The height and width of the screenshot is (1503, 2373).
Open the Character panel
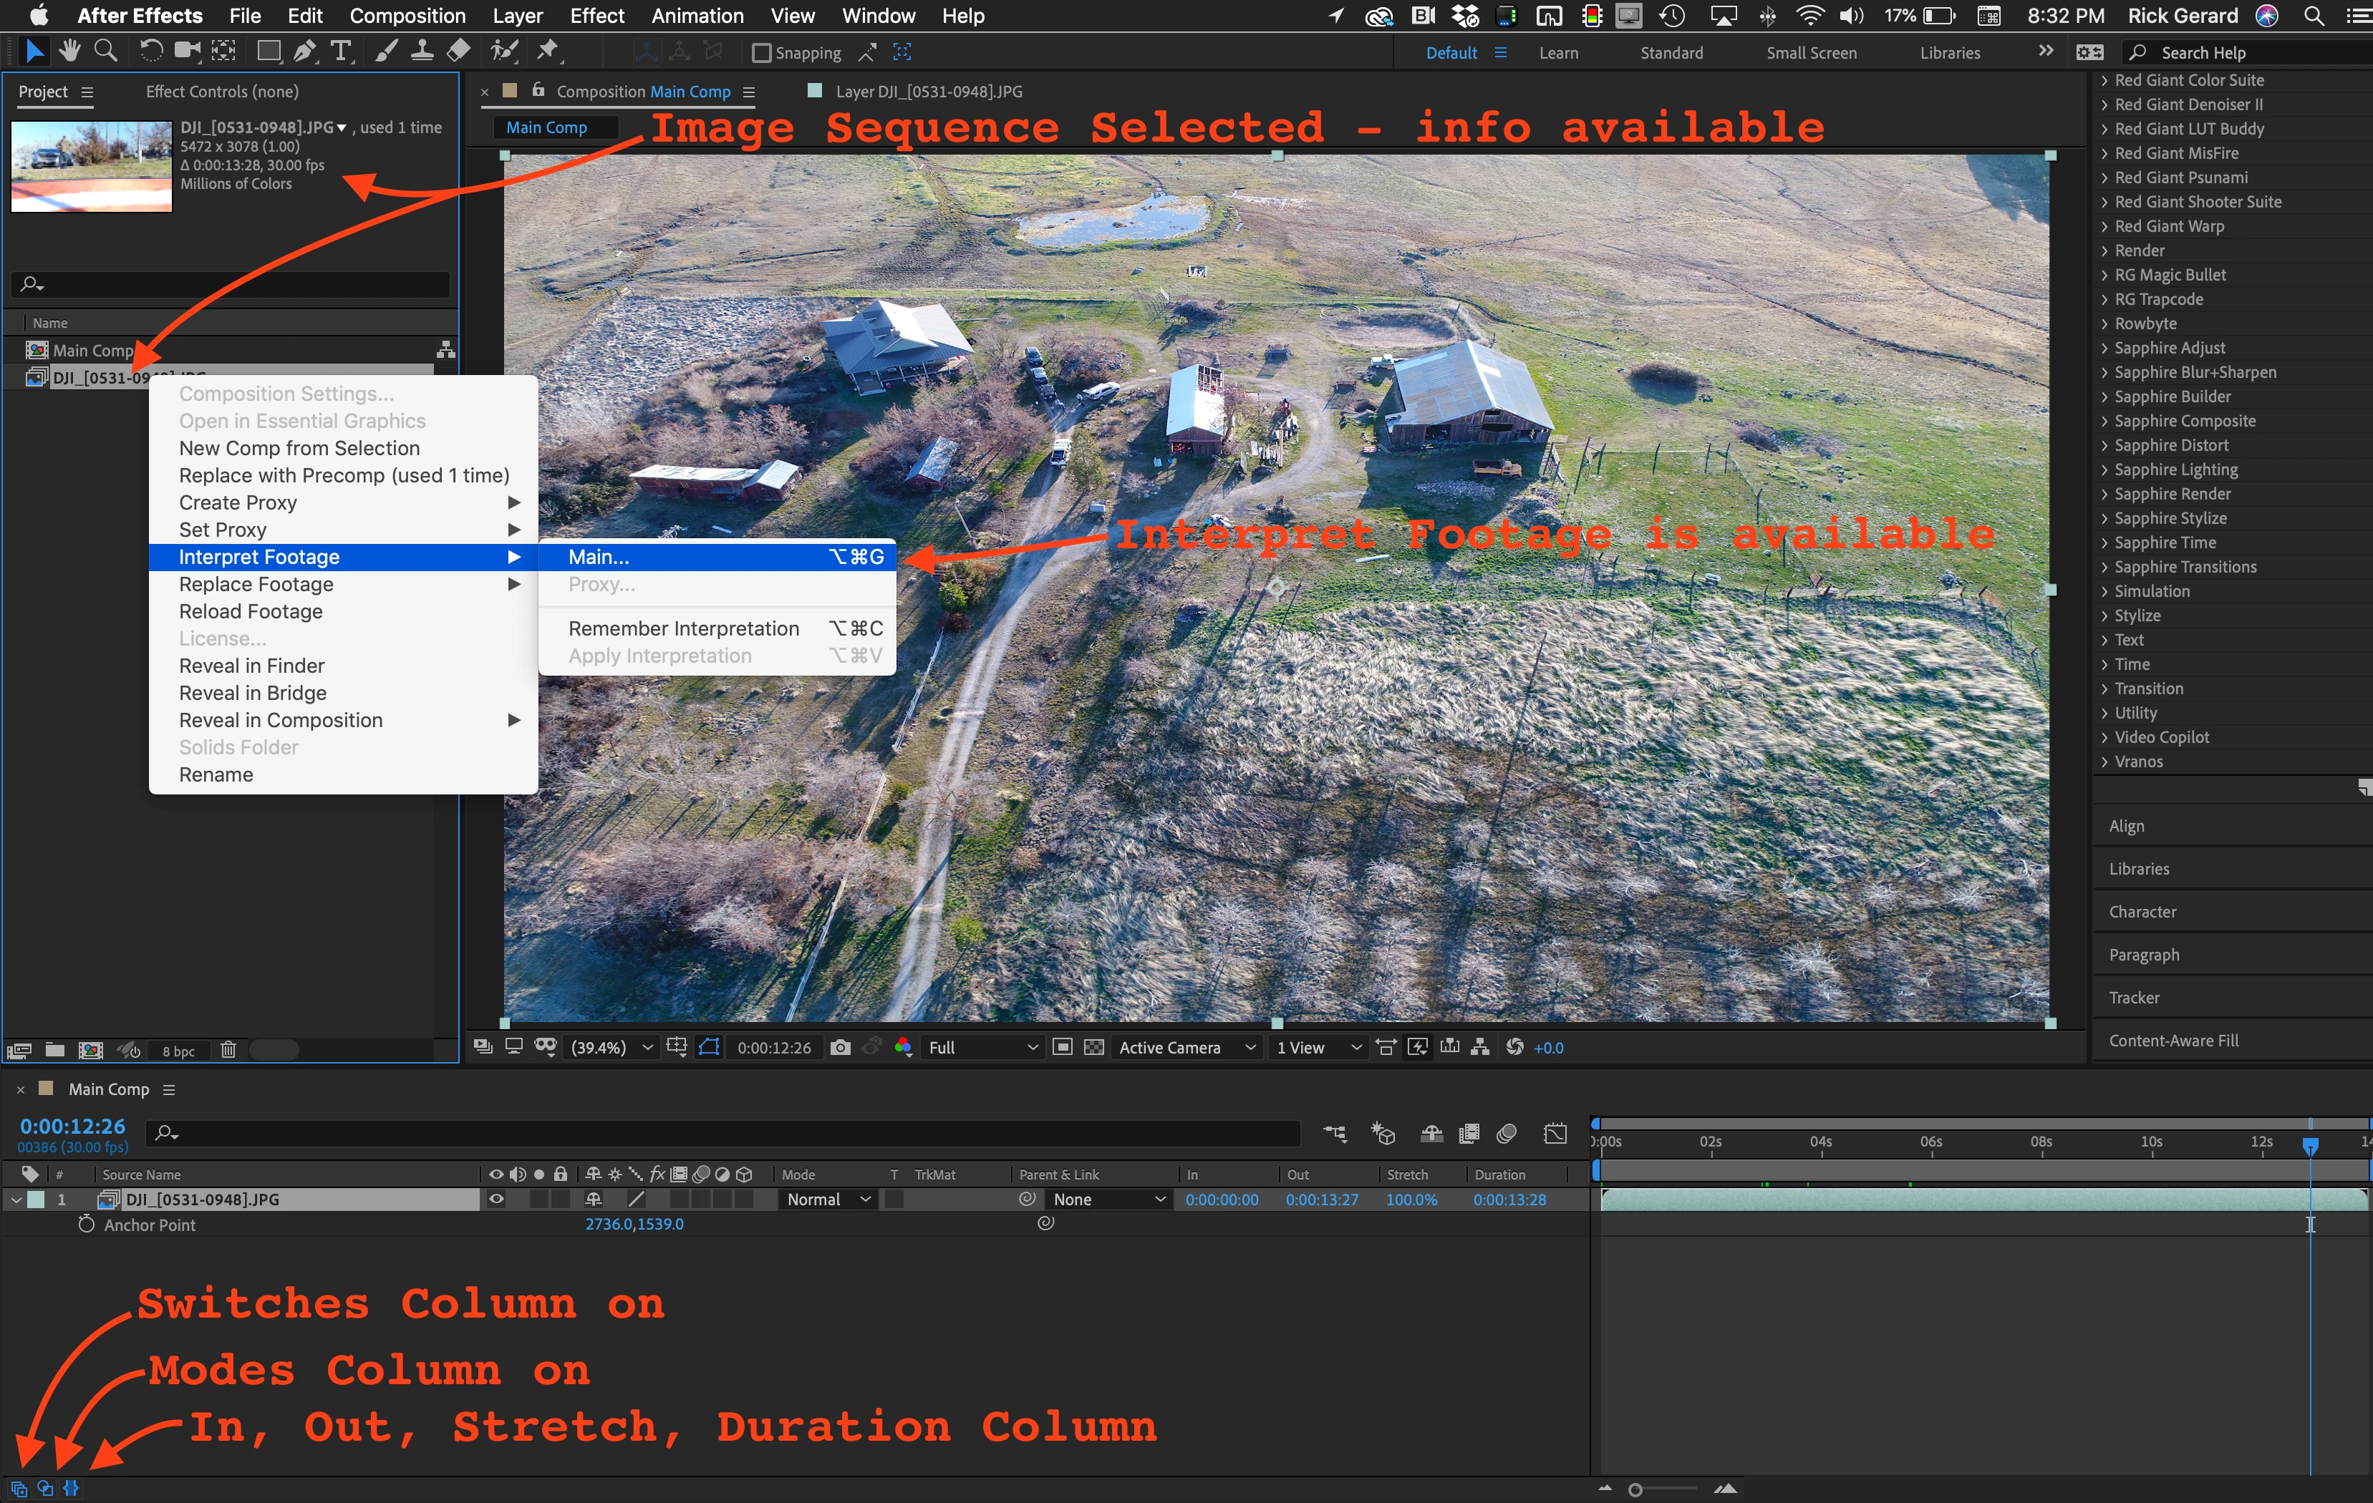(2142, 912)
